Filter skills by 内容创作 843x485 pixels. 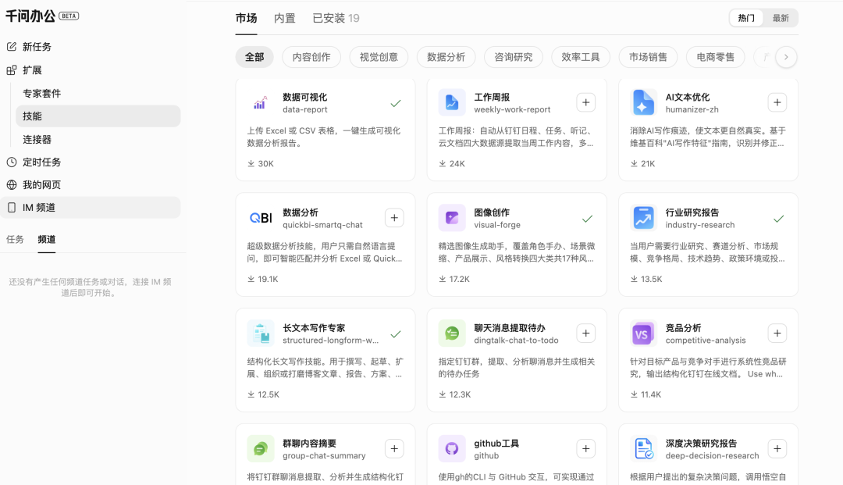point(311,57)
